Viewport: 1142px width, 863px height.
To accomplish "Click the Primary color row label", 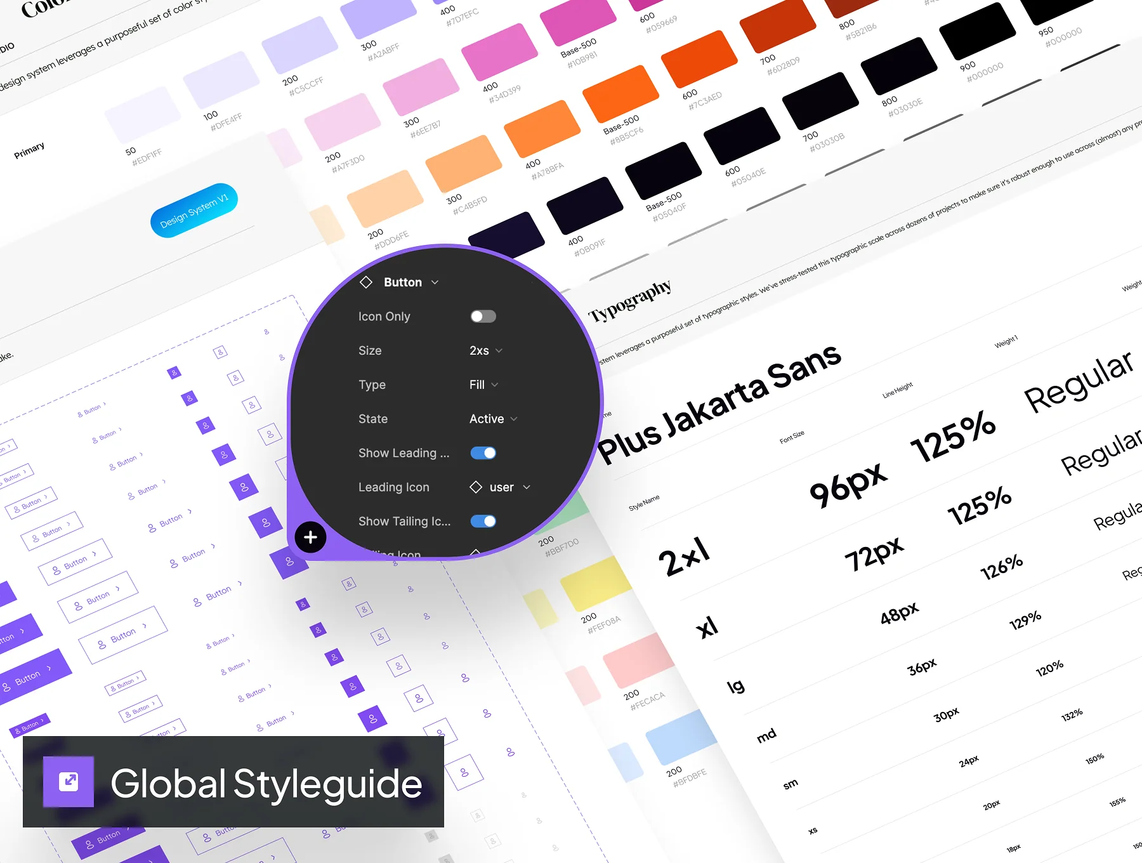I will click(29, 150).
